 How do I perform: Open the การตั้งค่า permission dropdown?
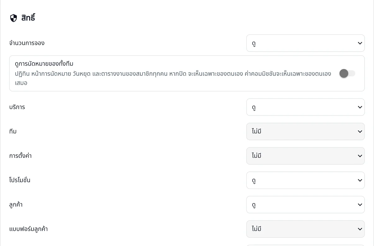tap(305, 156)
